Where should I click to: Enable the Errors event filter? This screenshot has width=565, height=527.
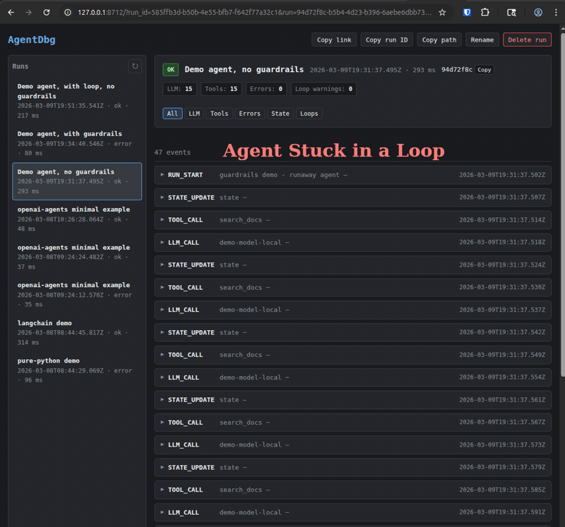(x=251, y=113)
